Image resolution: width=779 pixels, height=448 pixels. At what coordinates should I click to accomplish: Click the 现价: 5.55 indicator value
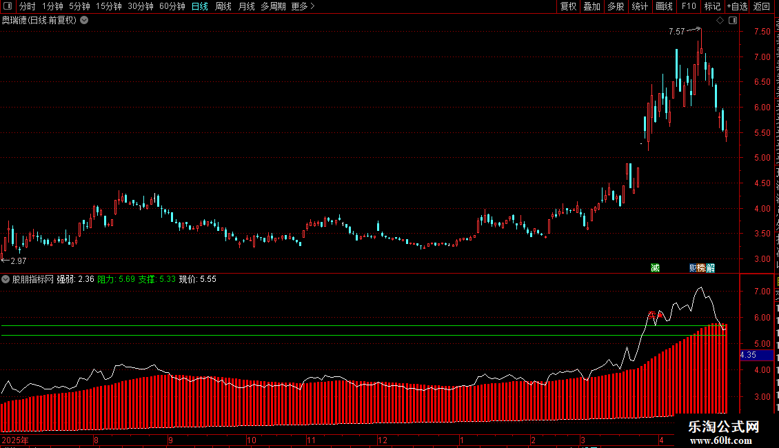pyautogui.click(x=198, y=279)
